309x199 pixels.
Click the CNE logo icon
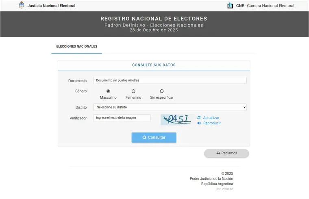[x=230, y=6]
